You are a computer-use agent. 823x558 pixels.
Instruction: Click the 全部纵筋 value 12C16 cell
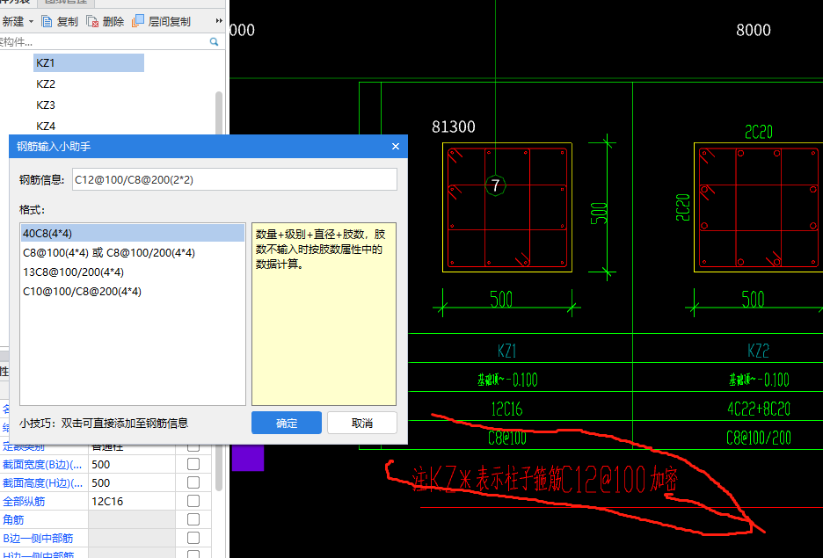click(132, 502)
